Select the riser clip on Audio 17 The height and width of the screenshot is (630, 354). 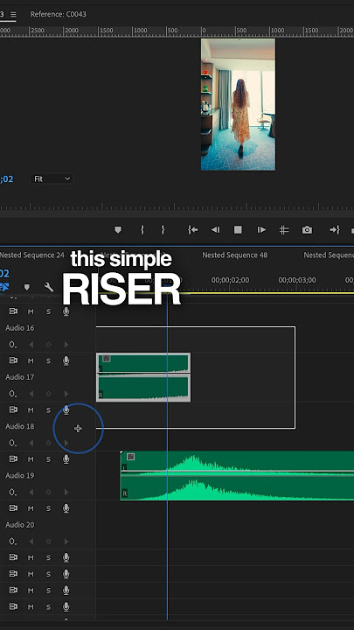(143, 377)
